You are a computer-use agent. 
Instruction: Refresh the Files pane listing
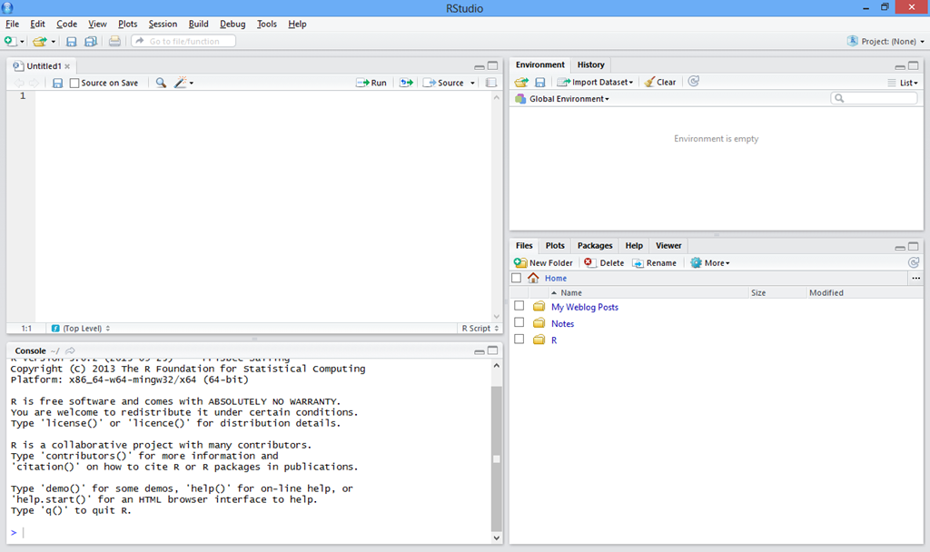(x=914, y=262)
